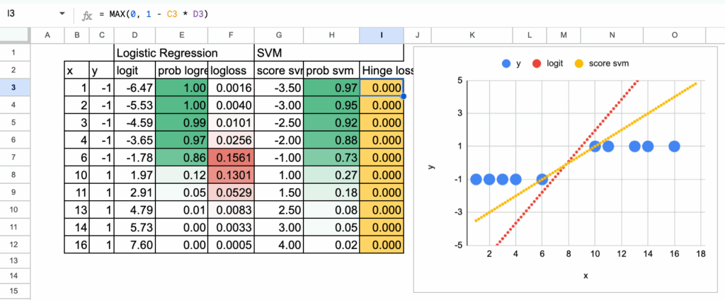725x300 pixels.
Task: Select the red logloss cell 0.1561
Action: click(231, 157)
